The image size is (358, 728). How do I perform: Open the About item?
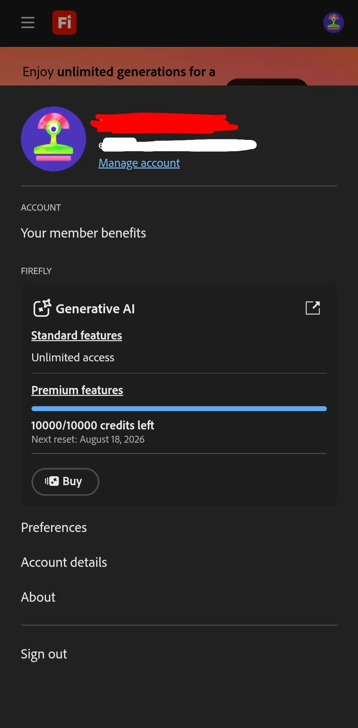click(38, 597)
